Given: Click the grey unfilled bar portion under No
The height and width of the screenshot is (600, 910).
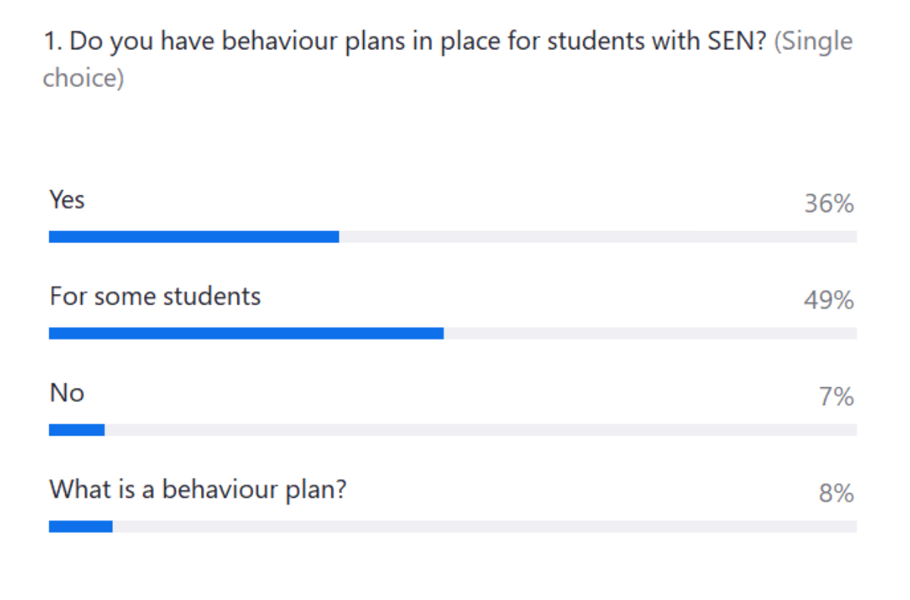Looking at the screenshot, I should (x=480, y=430).
